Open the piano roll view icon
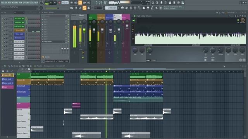The height and width of the screenshot is (139, 248). point(127,8)
